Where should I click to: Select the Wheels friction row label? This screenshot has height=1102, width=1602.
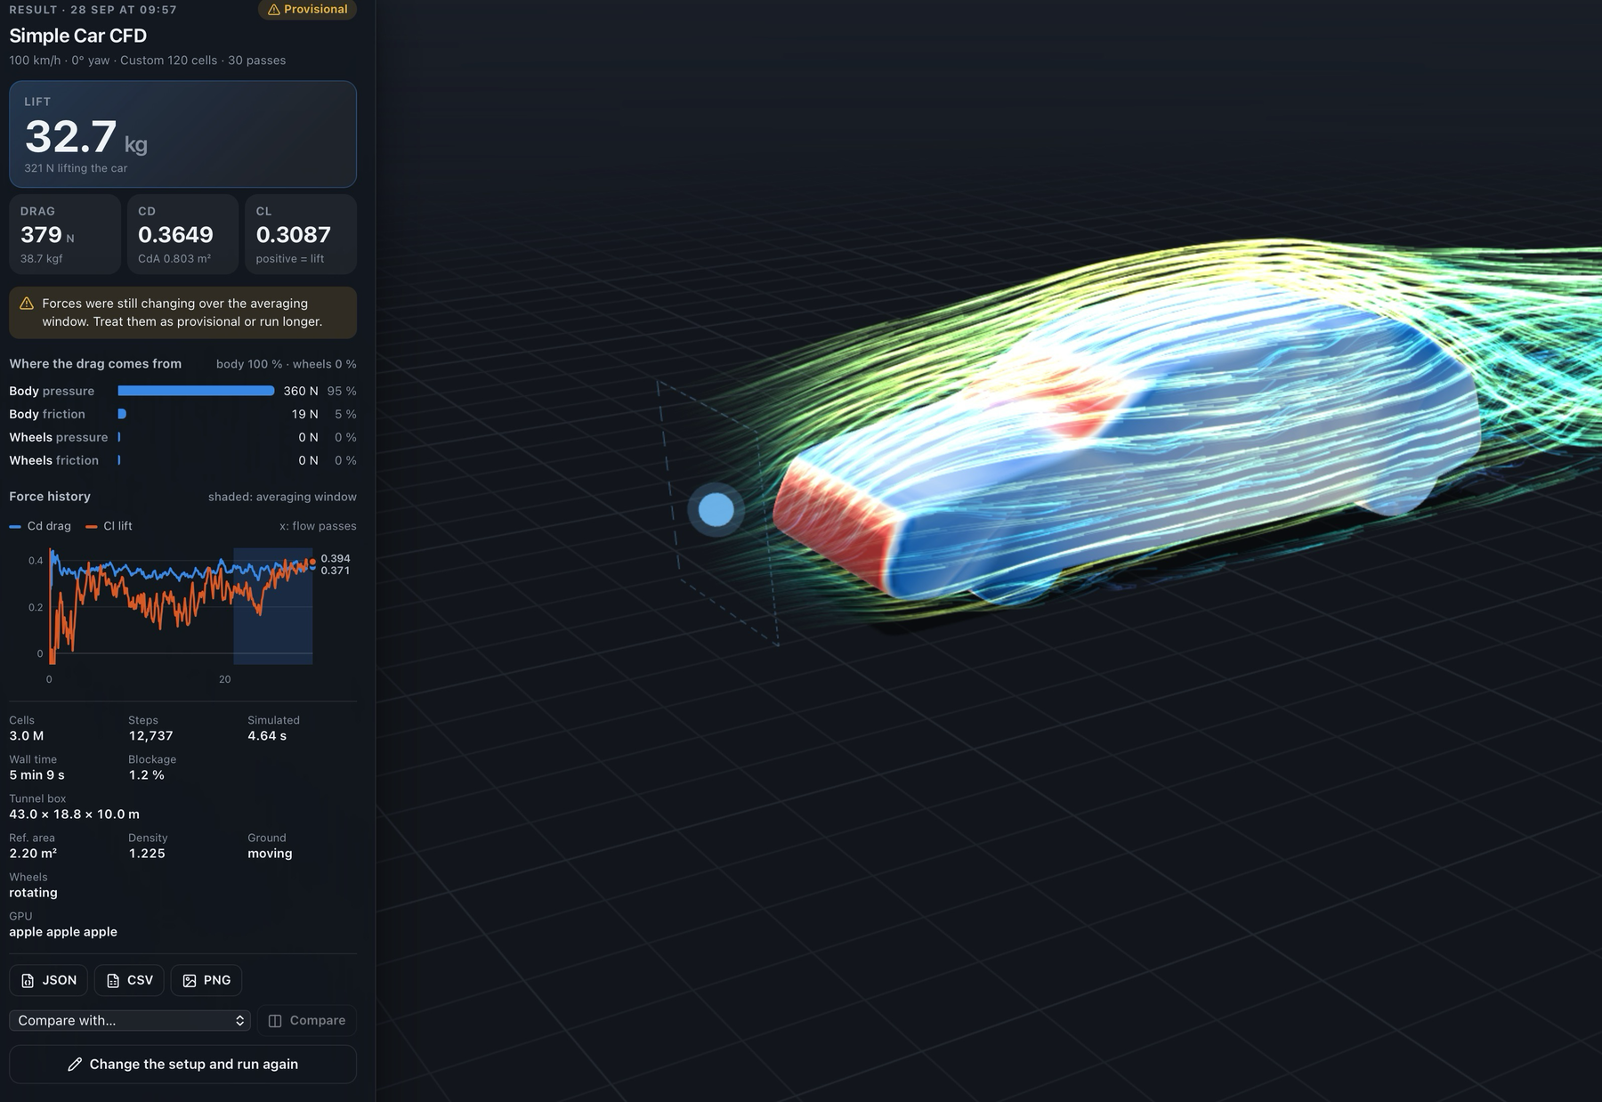(54, 460)
